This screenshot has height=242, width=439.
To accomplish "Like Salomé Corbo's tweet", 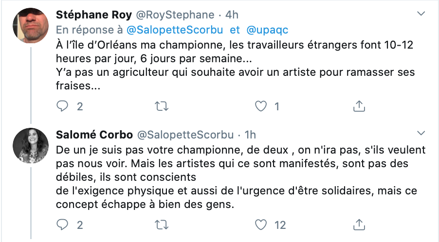I will (x=261, y=225).
